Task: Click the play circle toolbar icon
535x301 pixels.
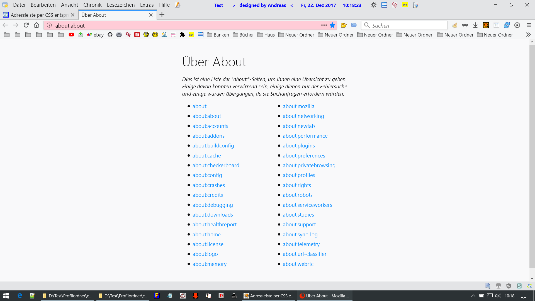Action: click(x=517, y=25)
